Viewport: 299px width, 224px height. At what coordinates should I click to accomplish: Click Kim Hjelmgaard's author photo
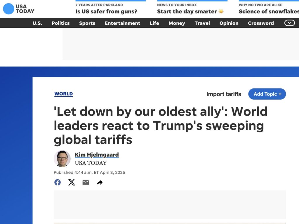tap(62, 159)
